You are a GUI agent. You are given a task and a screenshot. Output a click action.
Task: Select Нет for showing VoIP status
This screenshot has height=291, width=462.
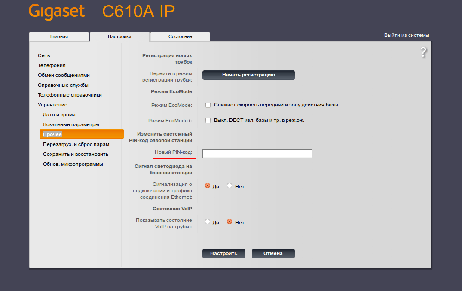229,222
